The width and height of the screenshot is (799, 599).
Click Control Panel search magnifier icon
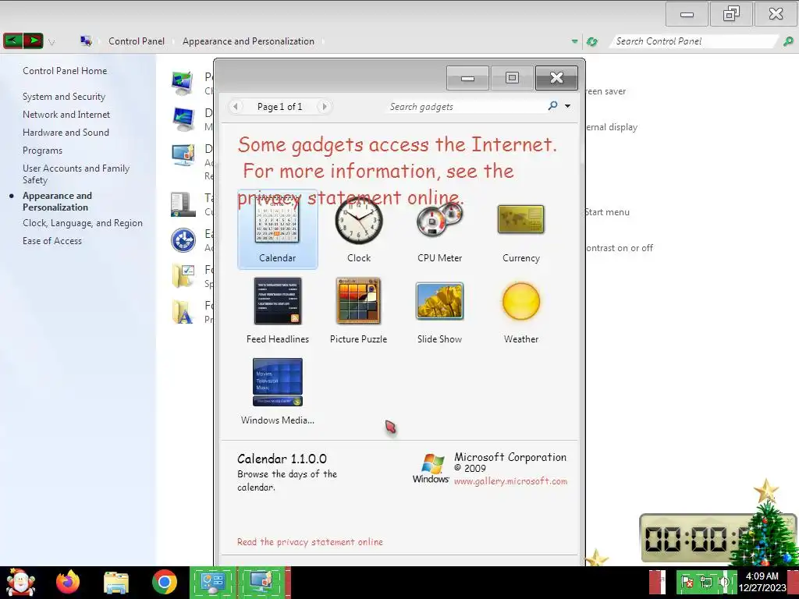click(788, 41)
